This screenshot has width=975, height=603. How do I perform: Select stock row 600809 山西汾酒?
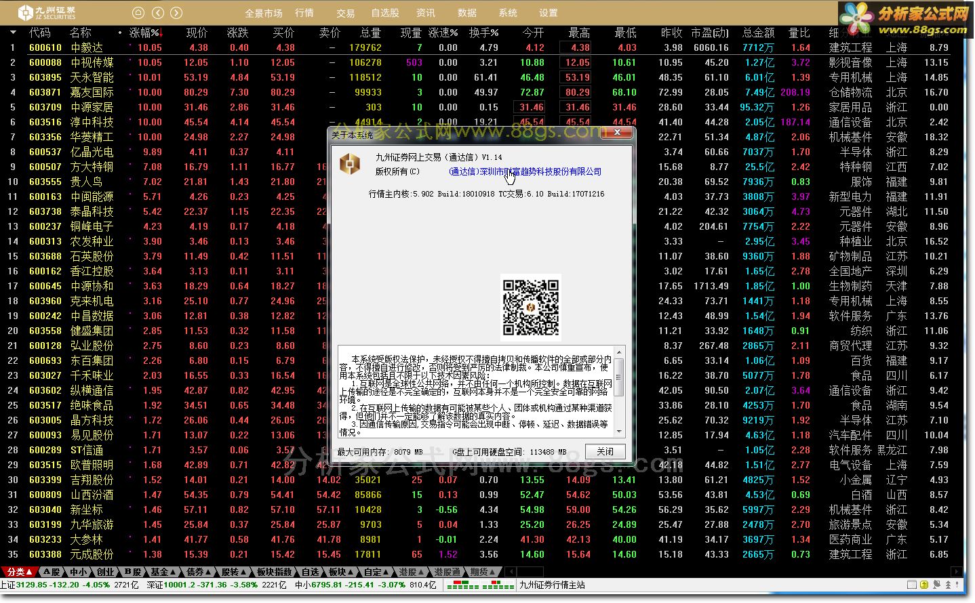481,495
